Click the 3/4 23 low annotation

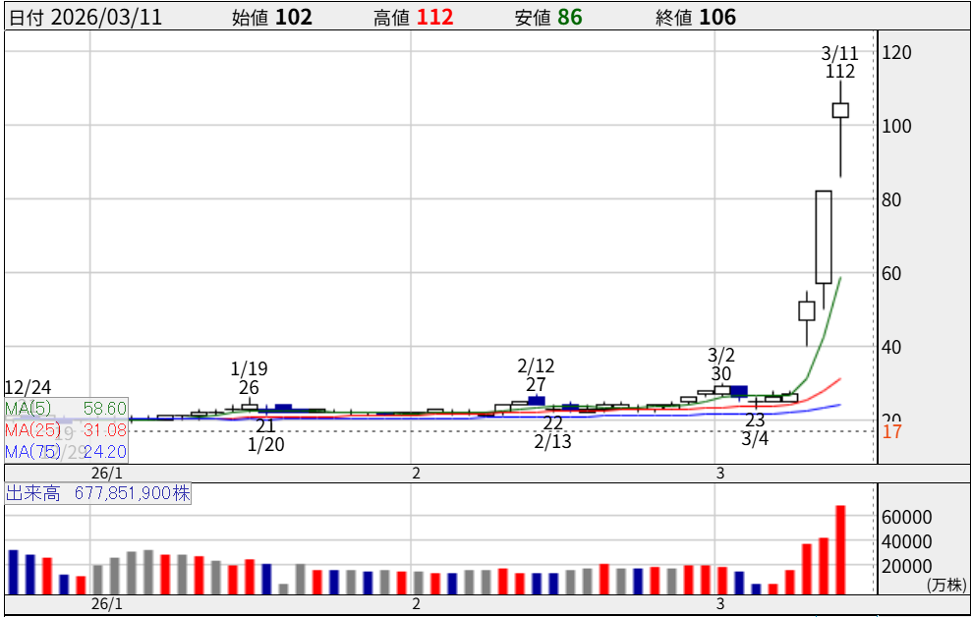click(755, 429)
